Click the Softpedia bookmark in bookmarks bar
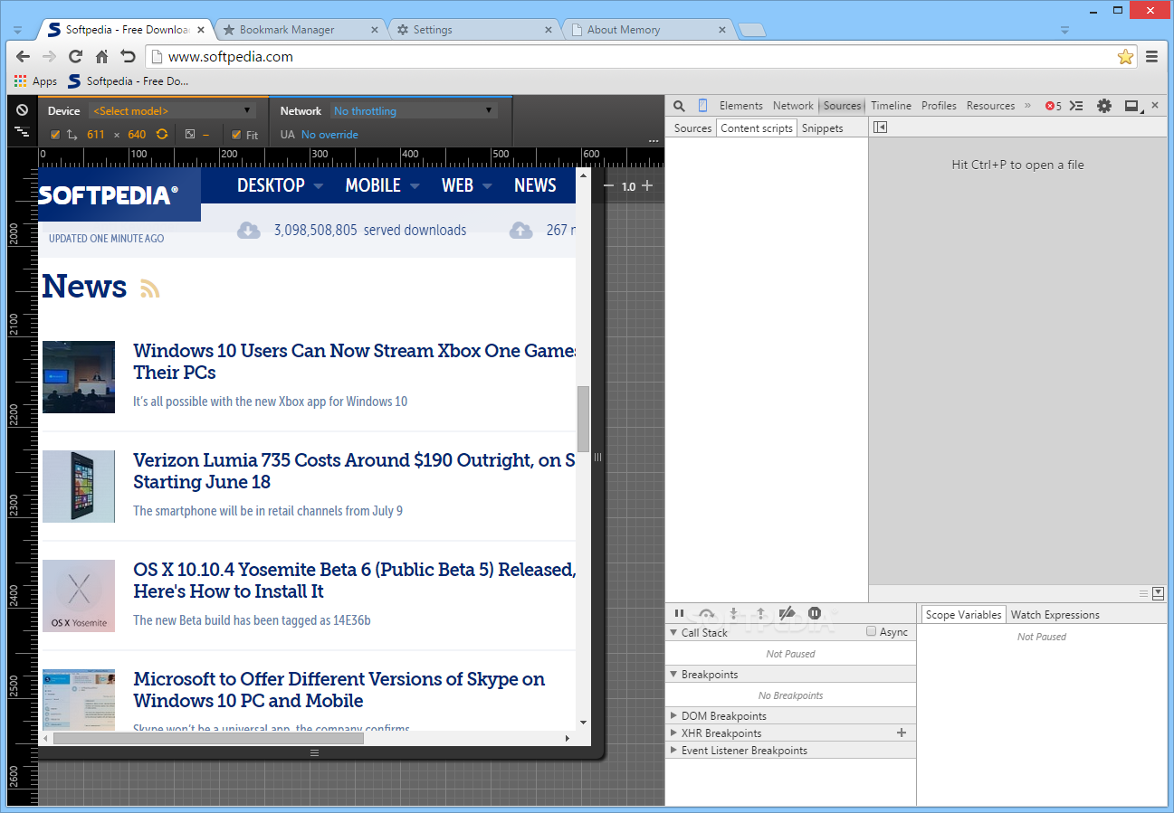 coord(128,81)
